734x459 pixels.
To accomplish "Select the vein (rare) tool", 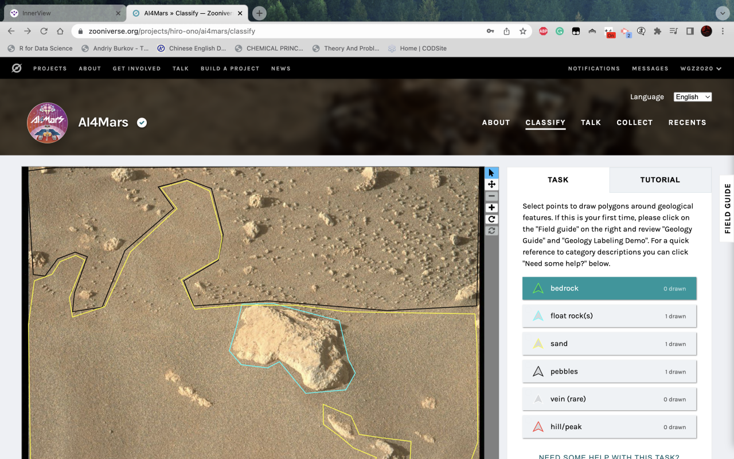I will click(x=610, y=399).
